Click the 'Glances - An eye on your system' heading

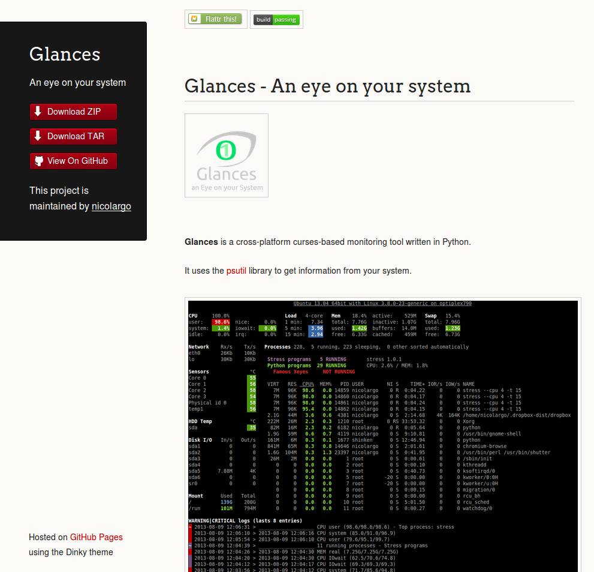click(328, 86)
